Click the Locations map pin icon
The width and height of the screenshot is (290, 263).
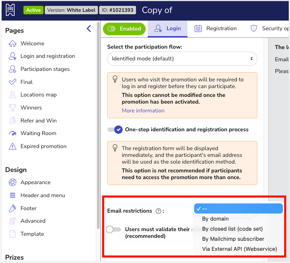coord(13,95)
